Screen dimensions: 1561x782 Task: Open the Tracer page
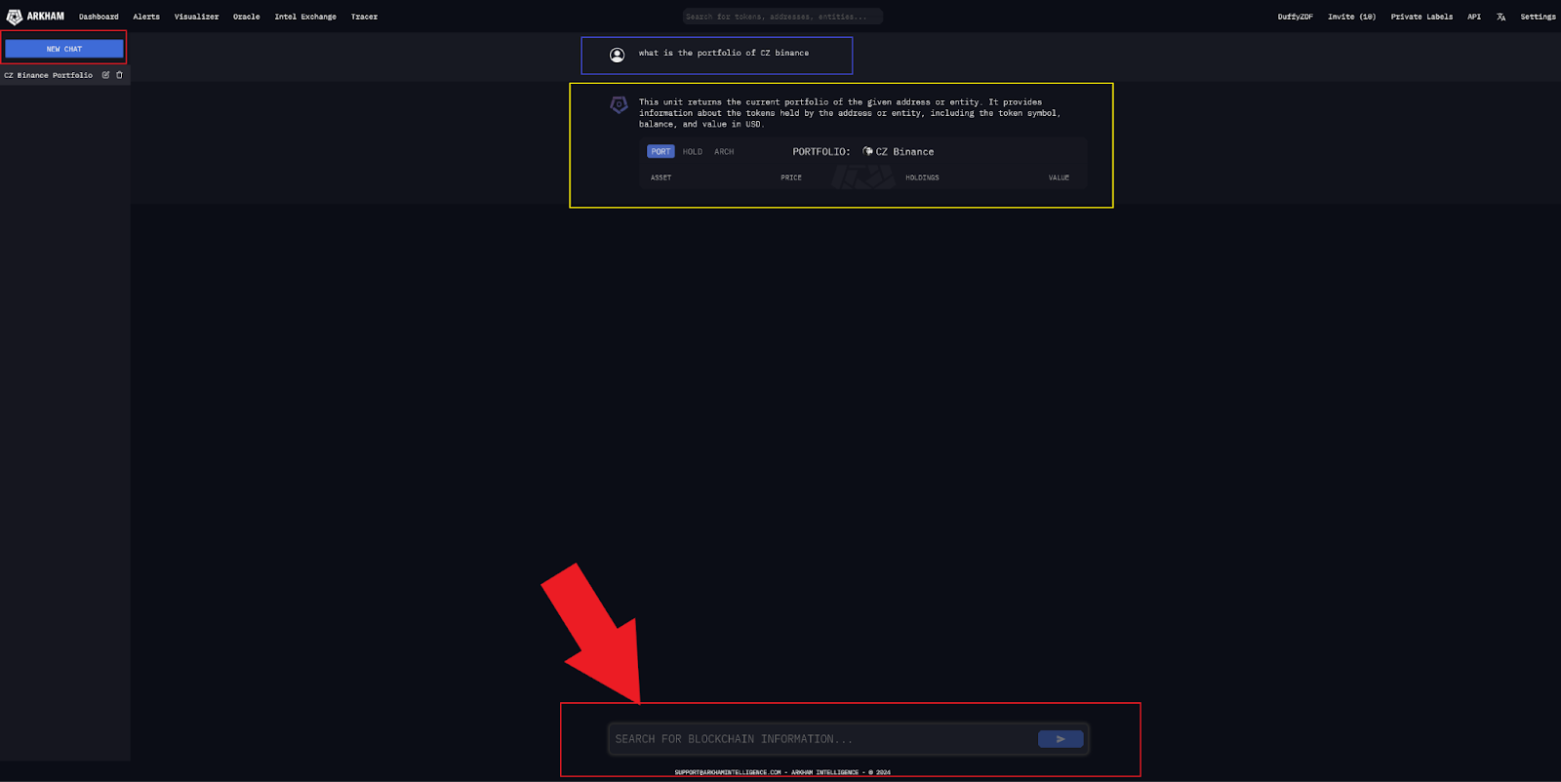(364, 17)
